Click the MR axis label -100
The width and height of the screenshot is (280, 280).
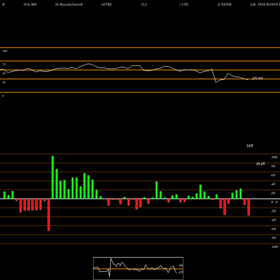click(x=274, y=247)
